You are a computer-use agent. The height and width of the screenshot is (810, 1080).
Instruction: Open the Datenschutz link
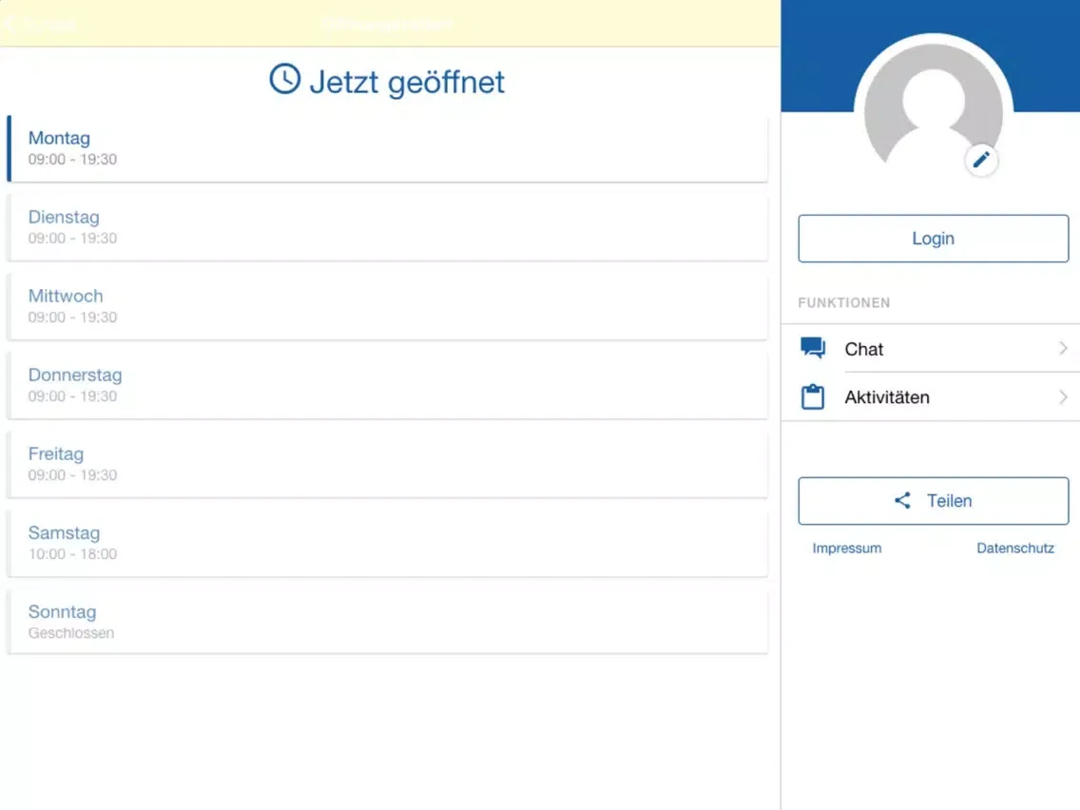[x=1014, y=548]
